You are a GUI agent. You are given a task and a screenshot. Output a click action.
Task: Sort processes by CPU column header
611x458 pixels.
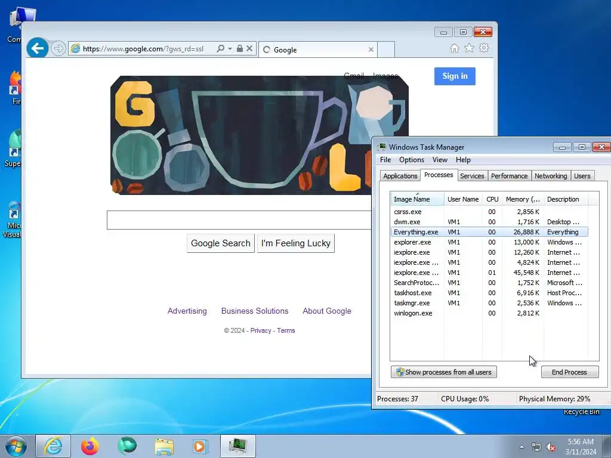click(x=492, y=199)
